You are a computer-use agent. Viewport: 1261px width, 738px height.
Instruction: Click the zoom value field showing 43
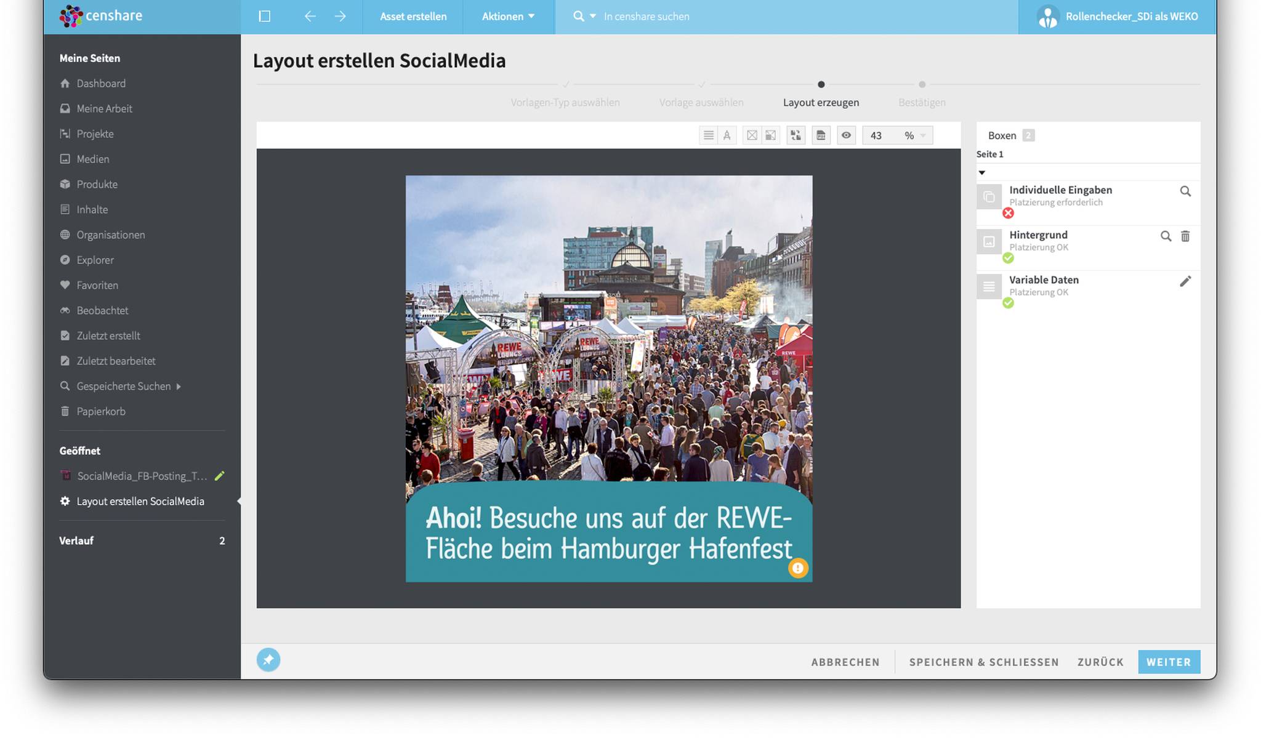877,135
